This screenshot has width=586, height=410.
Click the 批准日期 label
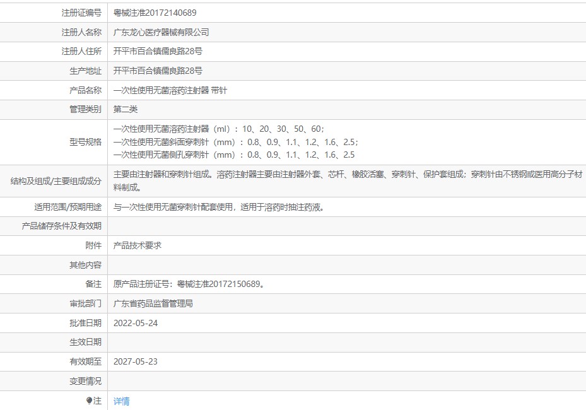(86, 323)
